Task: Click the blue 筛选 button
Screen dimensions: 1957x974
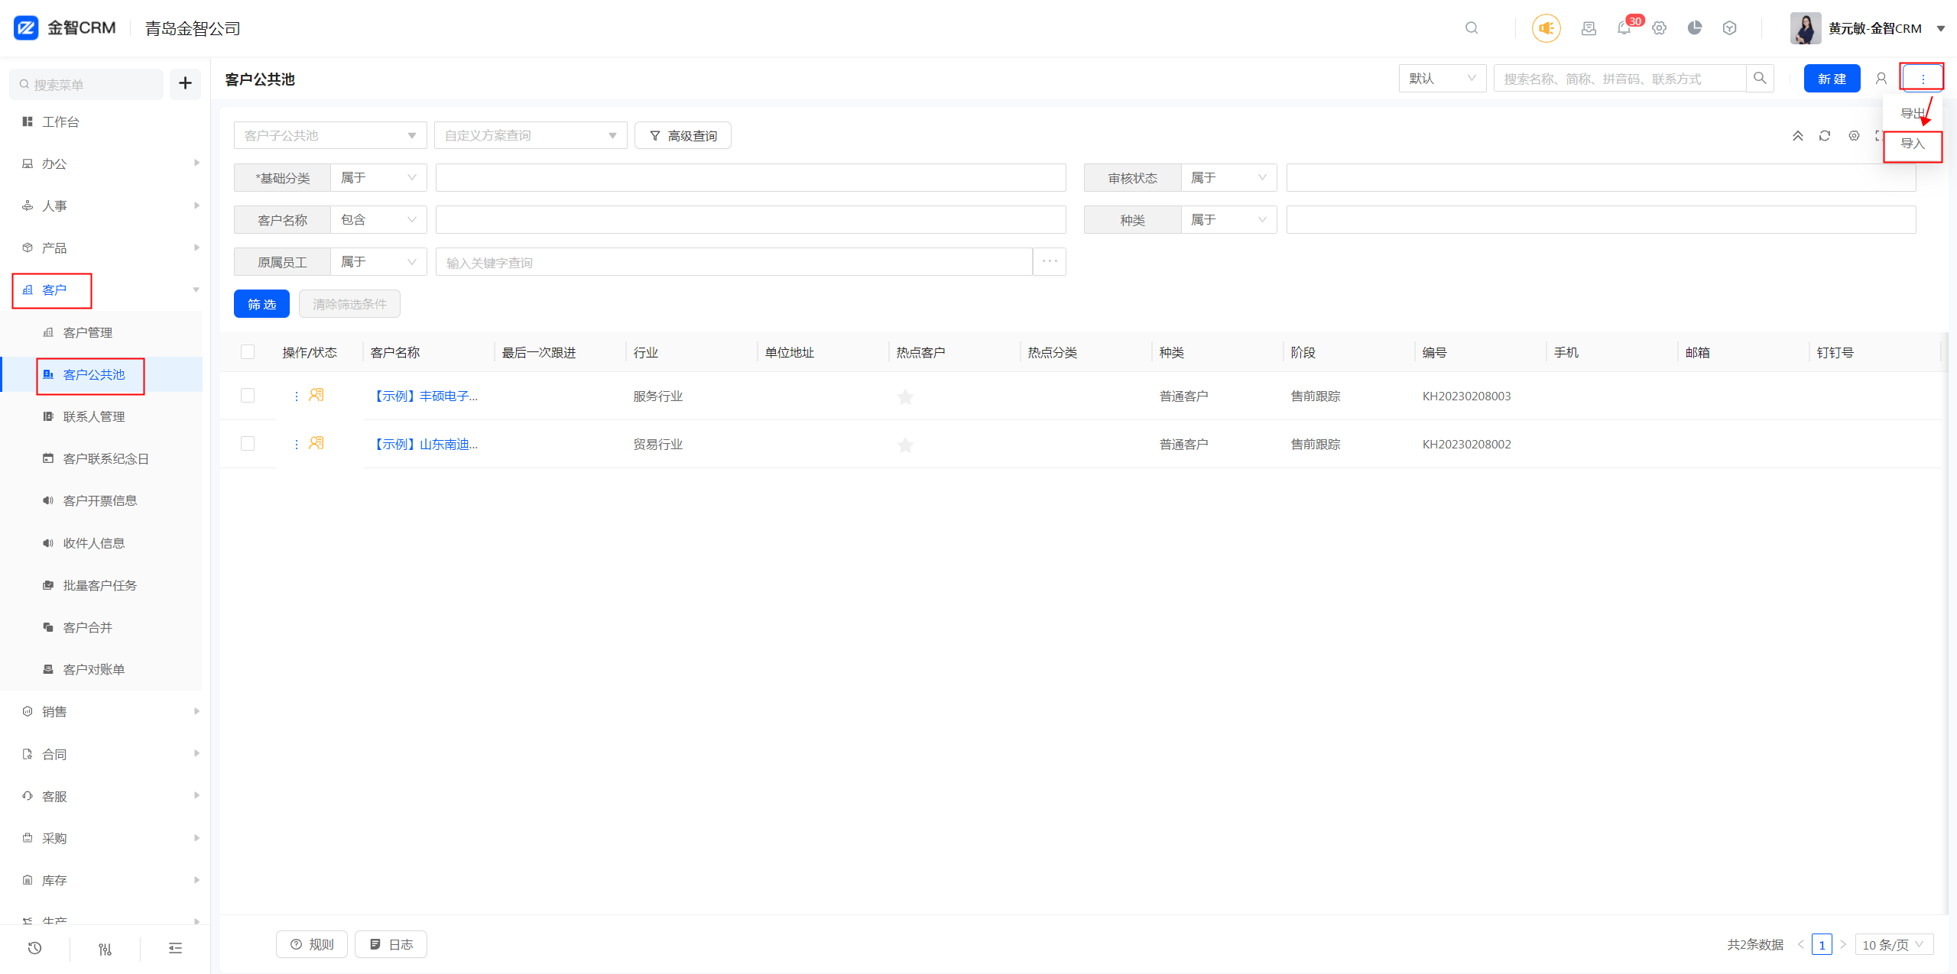Action: tap(261, 304)
